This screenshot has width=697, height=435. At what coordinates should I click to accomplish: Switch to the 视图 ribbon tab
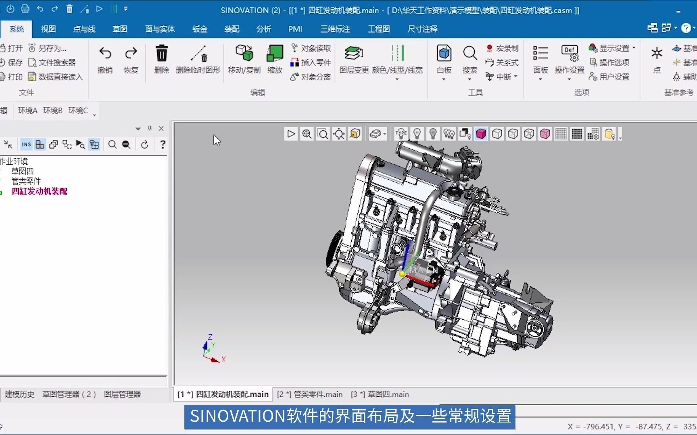48,29
